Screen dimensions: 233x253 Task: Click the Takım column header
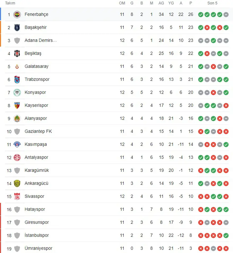[10, 3]
